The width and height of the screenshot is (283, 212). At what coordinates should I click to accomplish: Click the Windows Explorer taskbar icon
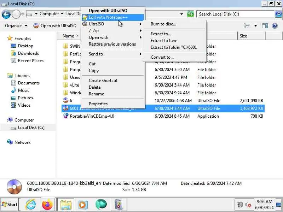(66, 205)
